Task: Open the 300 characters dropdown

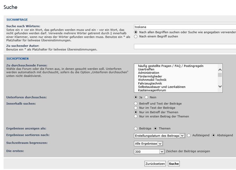Action: [149, 151]
